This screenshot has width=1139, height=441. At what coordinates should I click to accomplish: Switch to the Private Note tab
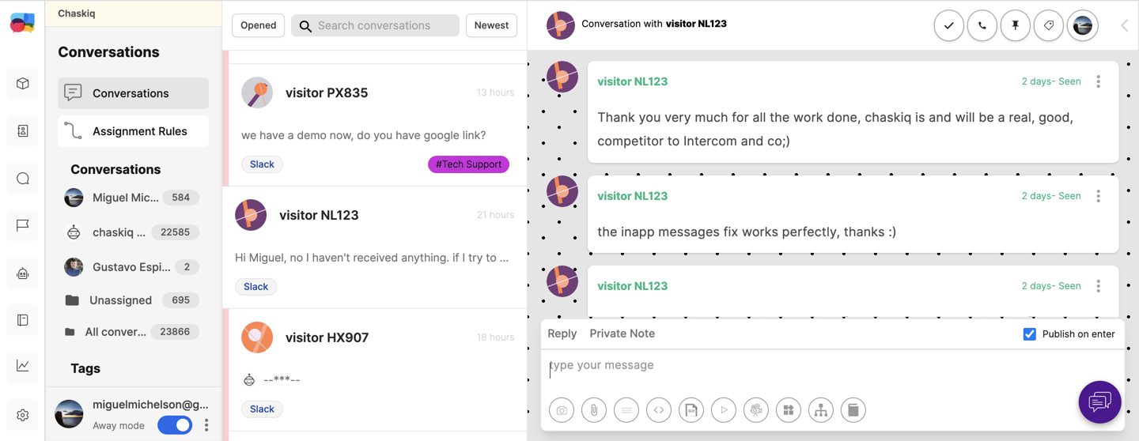click(x=622, y=334)
